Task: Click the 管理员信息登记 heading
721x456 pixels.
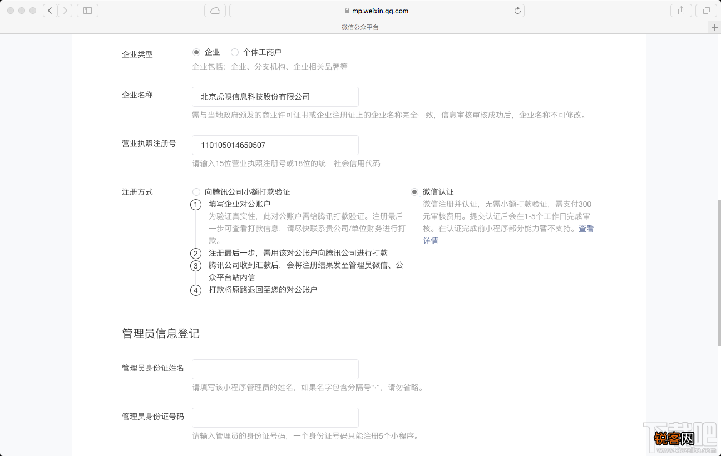Action: [x=161, y=334]
